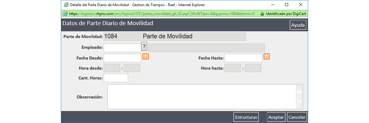Click the Datos de Parte Diario de Movilidad heading
This screenshot has height=123, width=369.
[x=108, y=23]
